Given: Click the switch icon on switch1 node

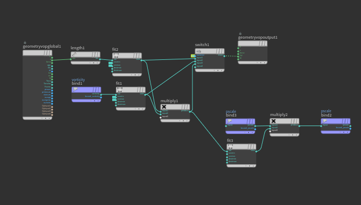Looking at the screenshot, I should click(x=199, y=51).
